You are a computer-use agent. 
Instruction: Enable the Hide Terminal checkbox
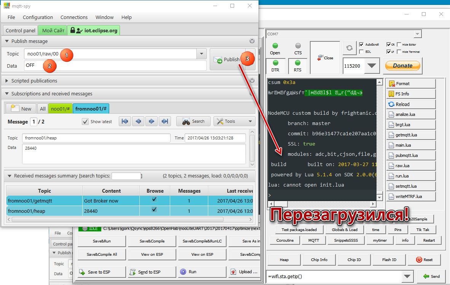(x=399, y=51)
